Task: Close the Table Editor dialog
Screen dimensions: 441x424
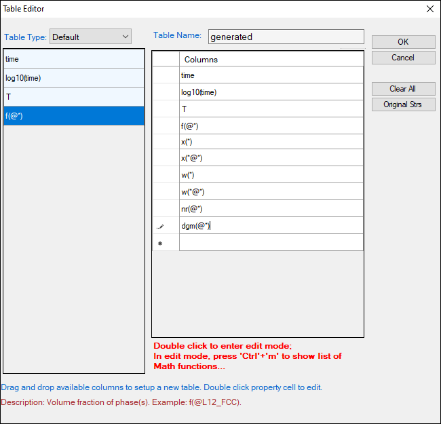Action: pos(429,9)
